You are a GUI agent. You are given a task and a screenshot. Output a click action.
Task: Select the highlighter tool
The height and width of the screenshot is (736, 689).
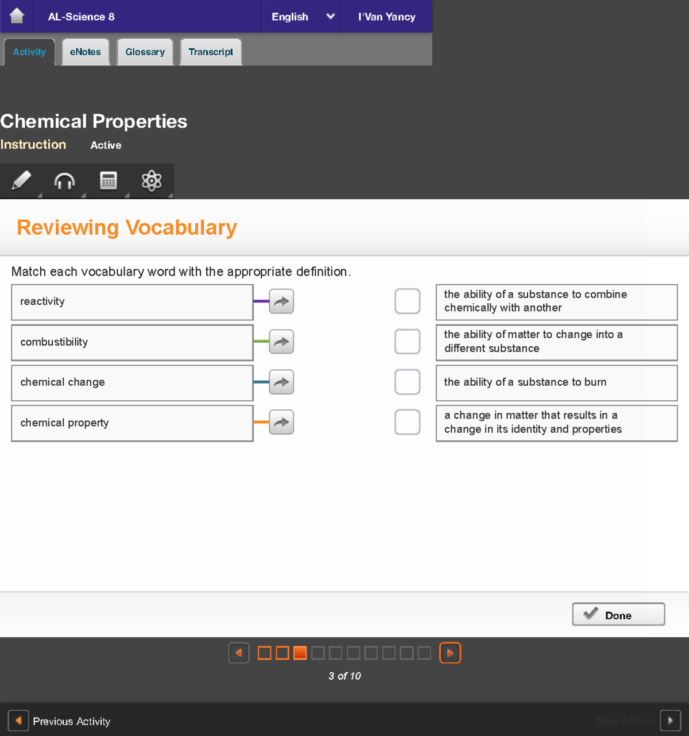coord(21,180)
